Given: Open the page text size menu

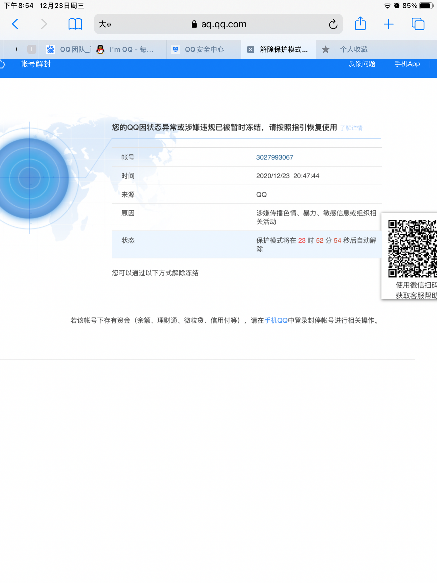Looking at the screenshot, I should pyautogui.click(x=105, y=24).
